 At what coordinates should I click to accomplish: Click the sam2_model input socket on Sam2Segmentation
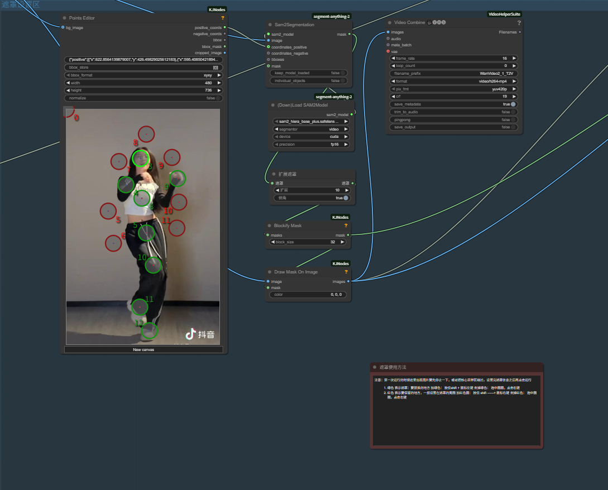pyautogui.click(x=269, y=34)
